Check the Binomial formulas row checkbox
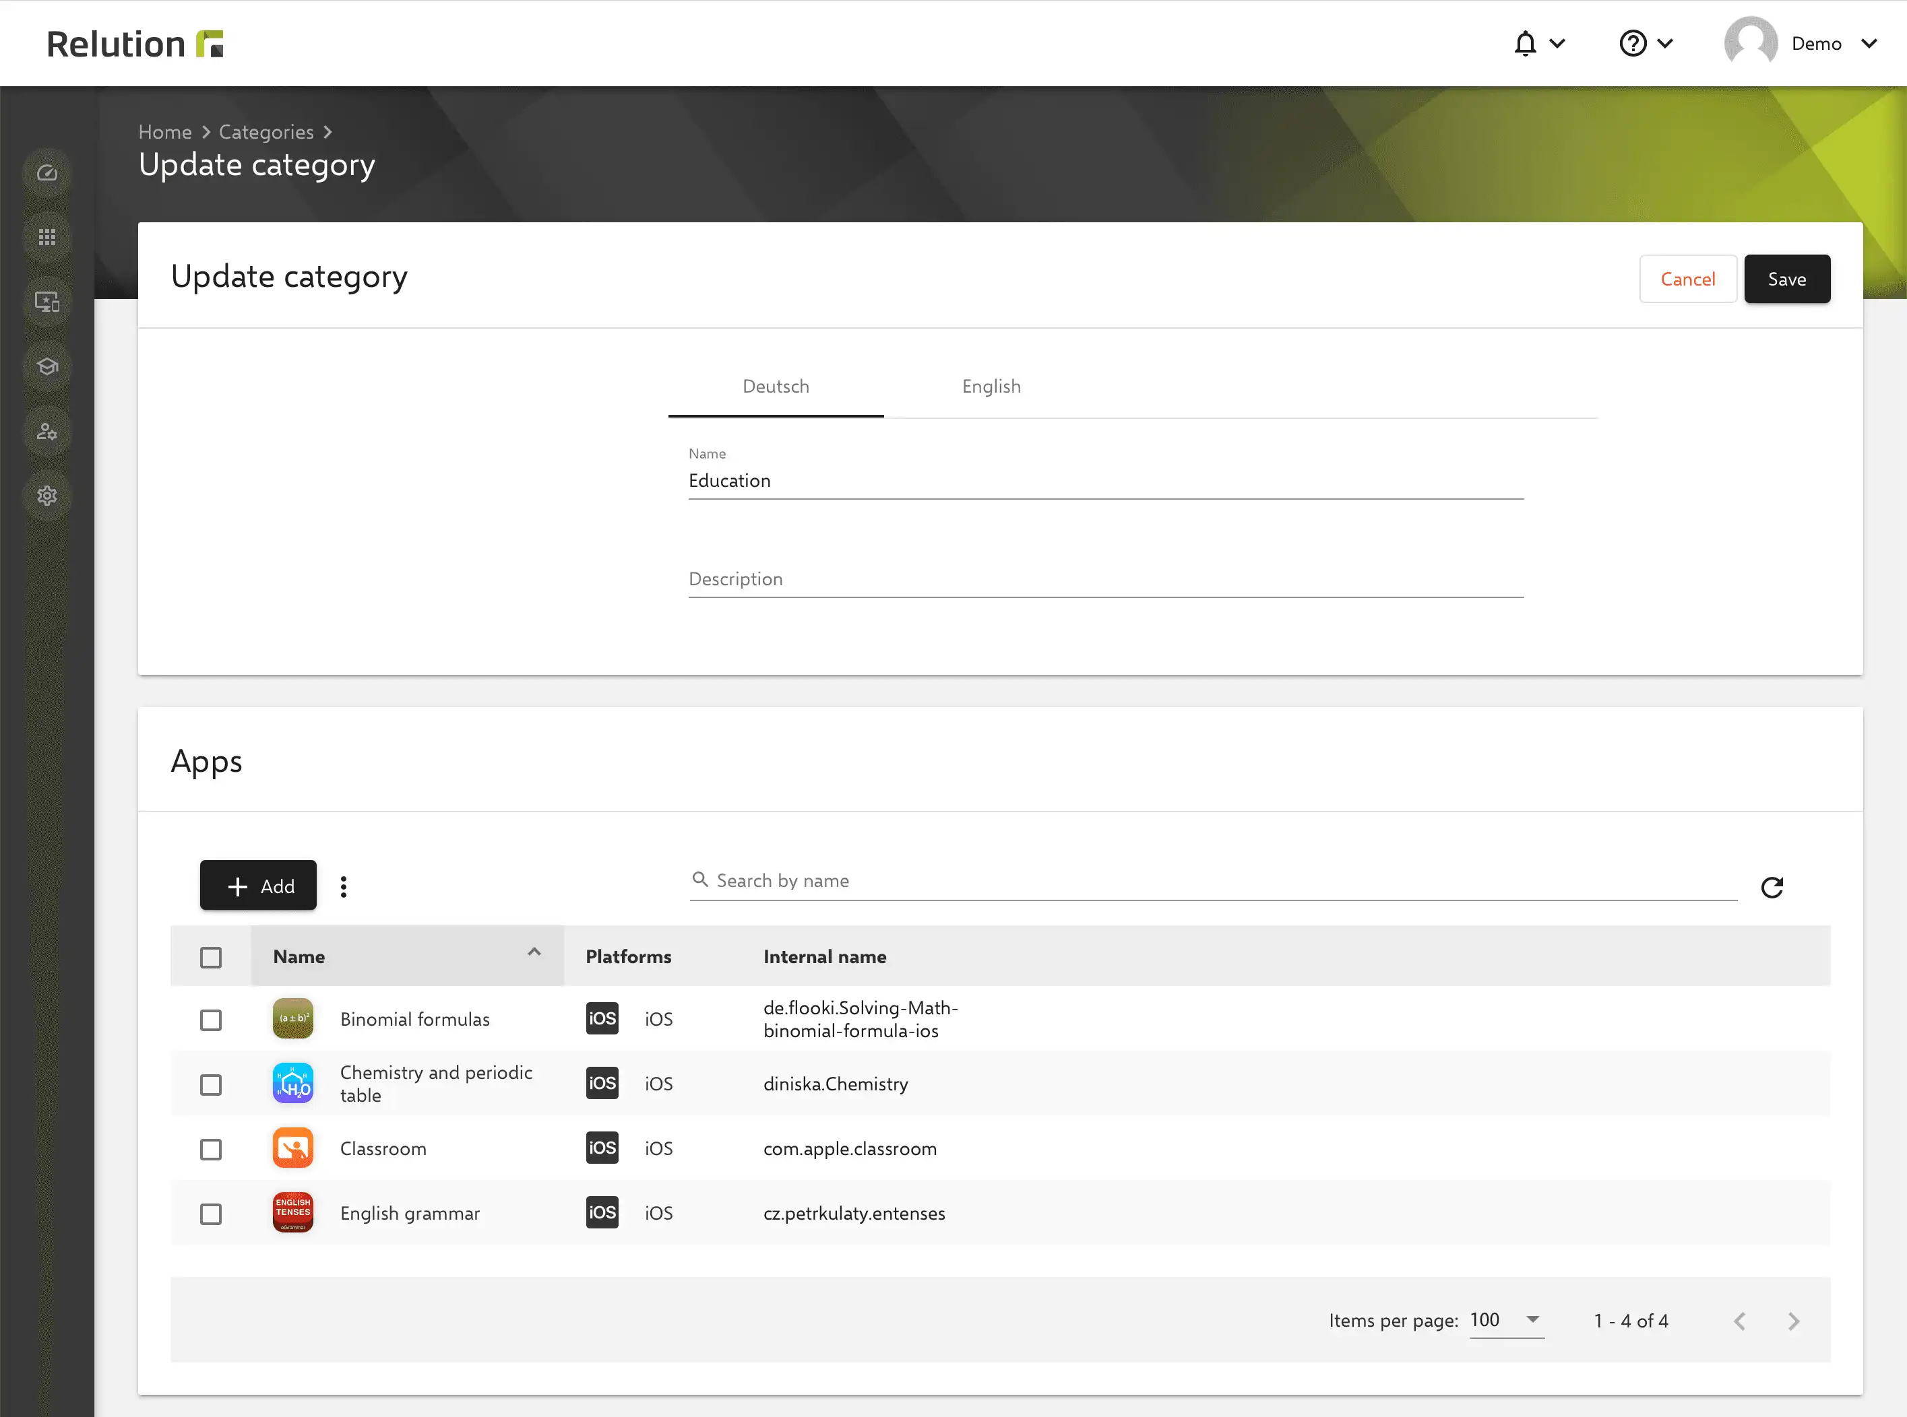 point(210,1020)
